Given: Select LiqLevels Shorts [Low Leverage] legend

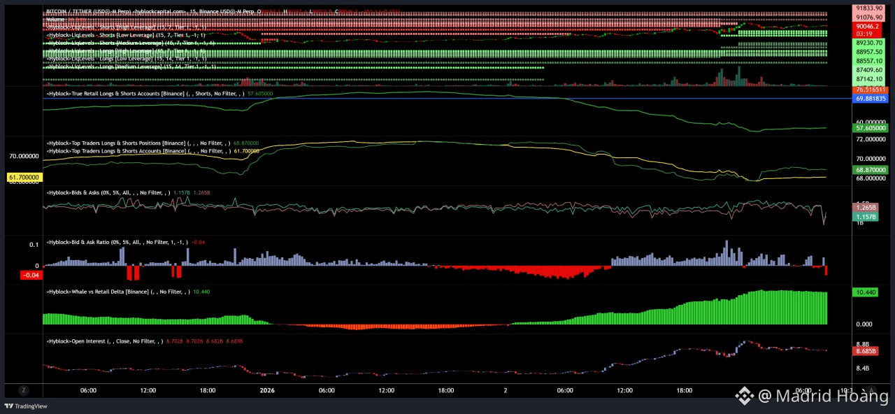Looking at the screenshot, I should point(126,34).
